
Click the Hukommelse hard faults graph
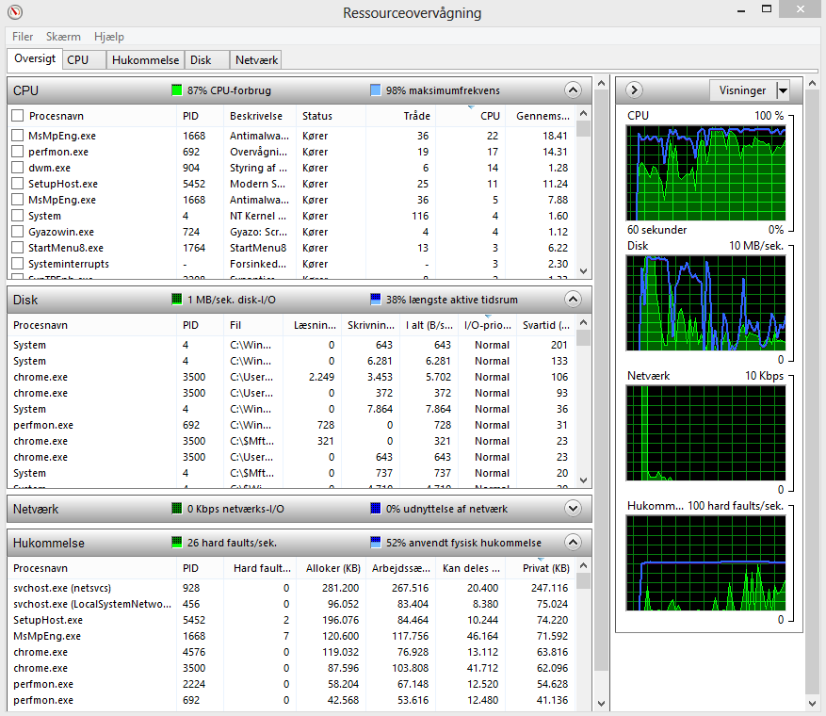click(705, 563)
